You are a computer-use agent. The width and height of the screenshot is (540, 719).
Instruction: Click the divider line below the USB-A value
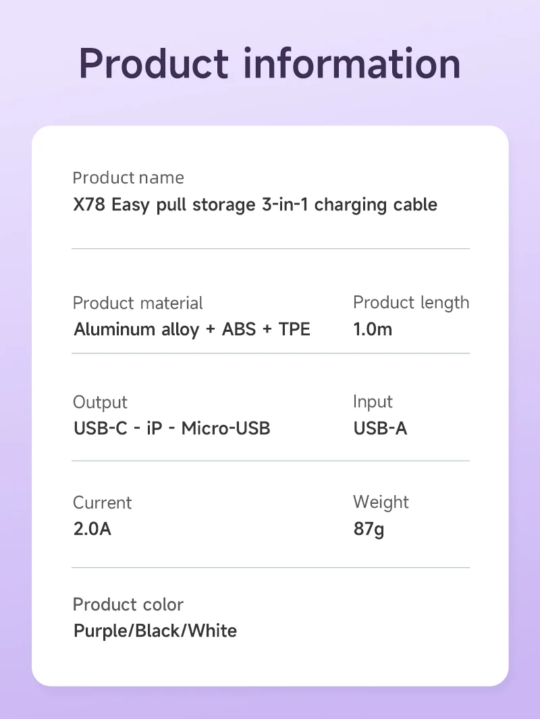point(270,461)
